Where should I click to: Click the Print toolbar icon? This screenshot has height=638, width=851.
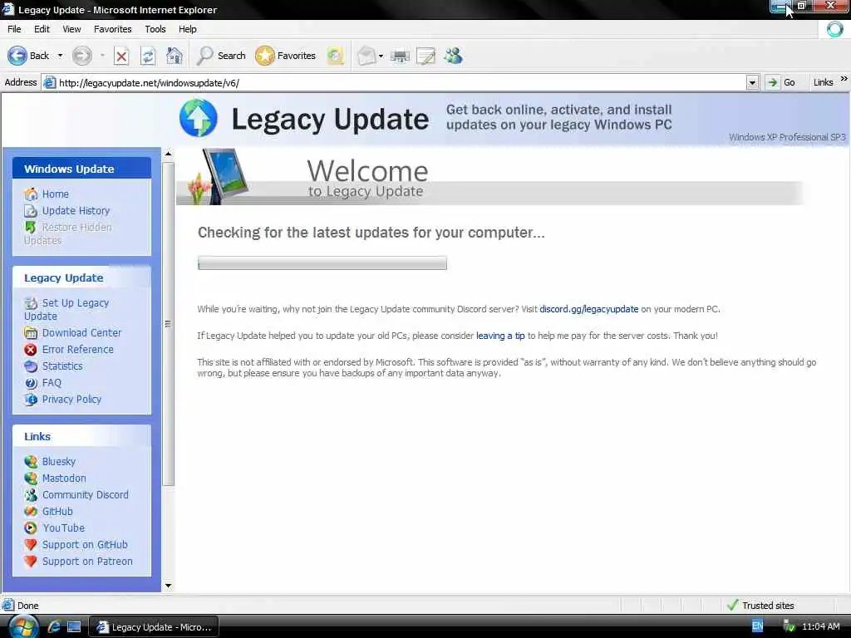point(400,56)
